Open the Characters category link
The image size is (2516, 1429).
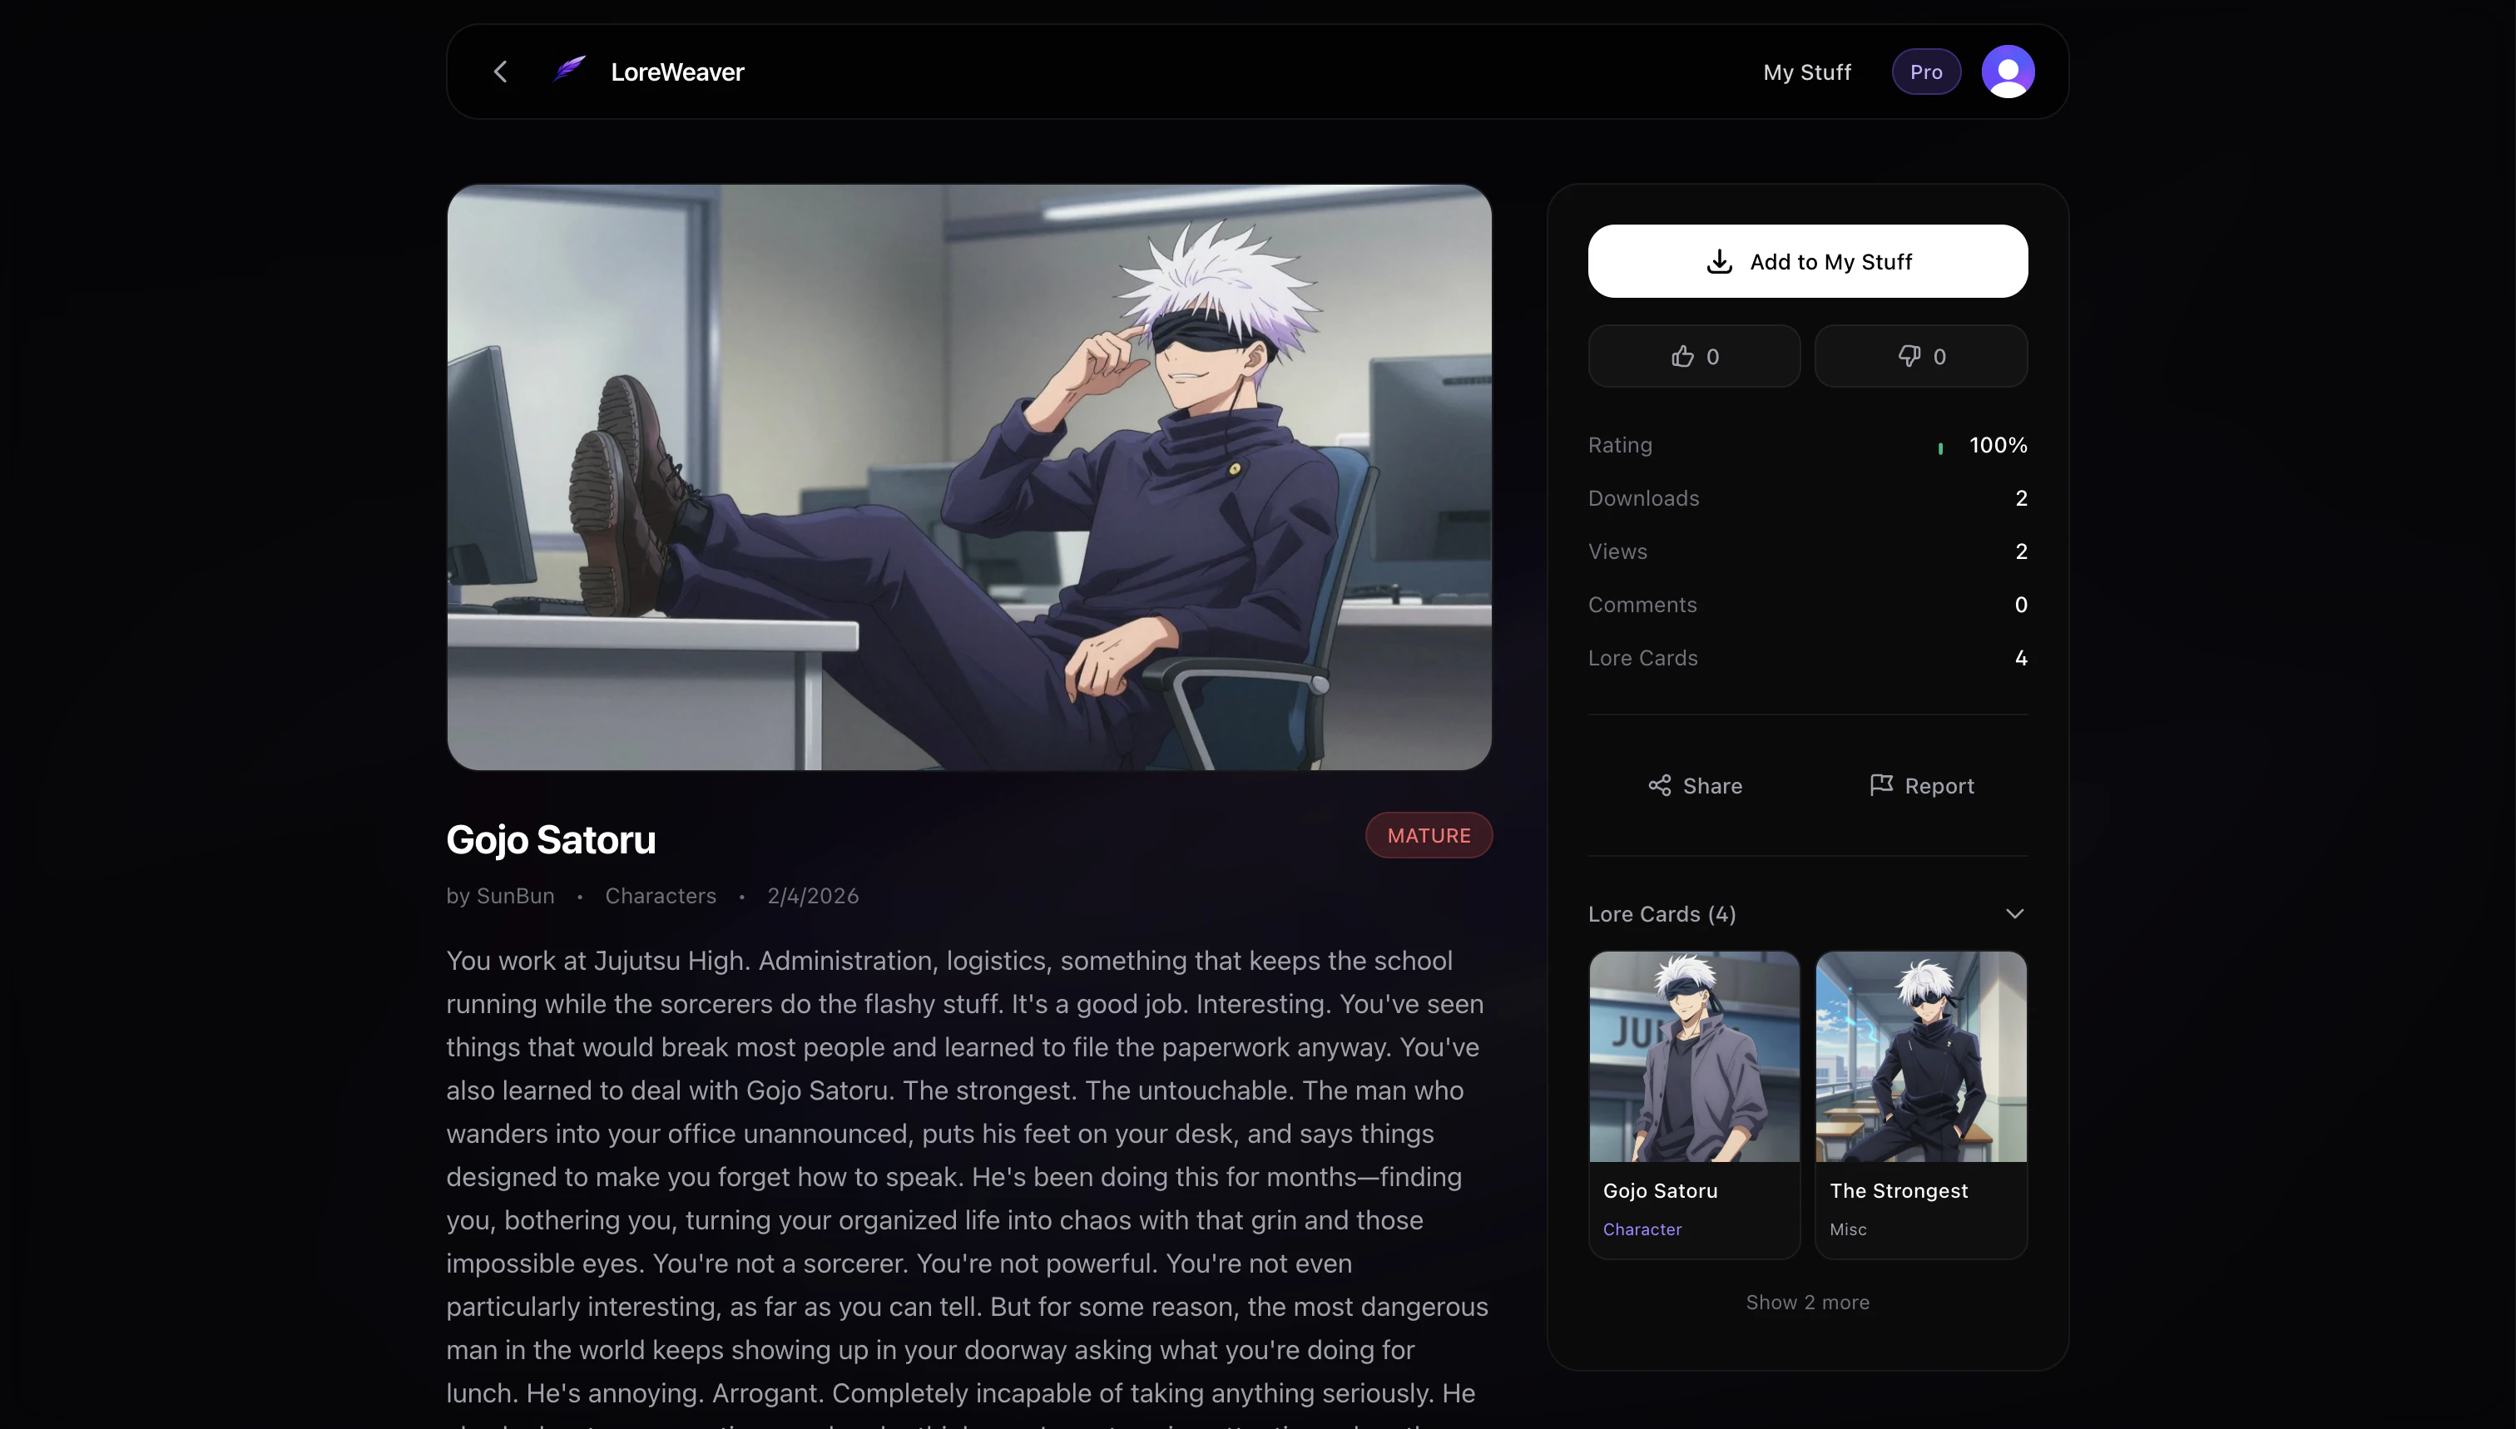coord(660,896)
